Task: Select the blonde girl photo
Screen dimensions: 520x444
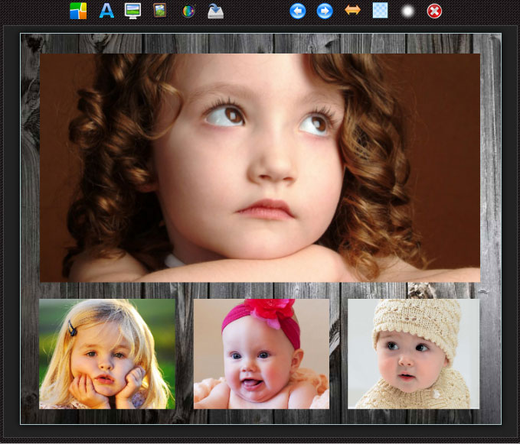Action: tap(107, 354)
